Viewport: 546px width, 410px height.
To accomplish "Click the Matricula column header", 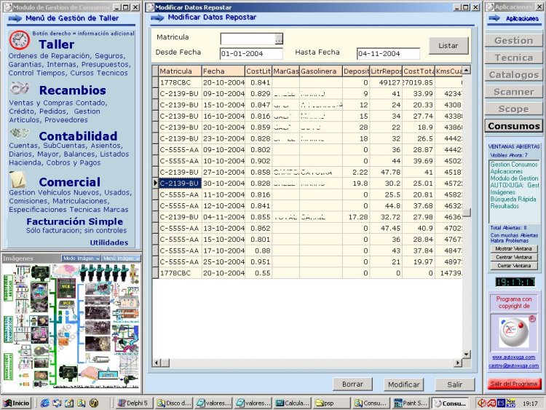I will coord(180,71).
